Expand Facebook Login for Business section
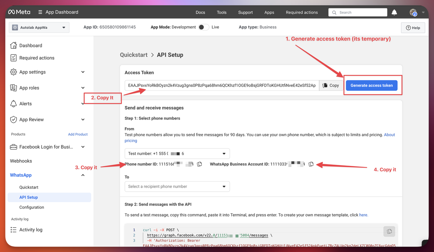 pos(83,147)
